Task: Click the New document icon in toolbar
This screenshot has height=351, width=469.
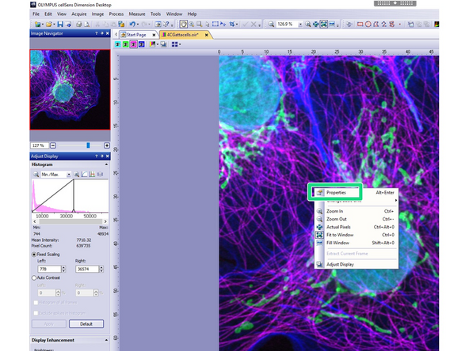Action: [x=37, y=25]
